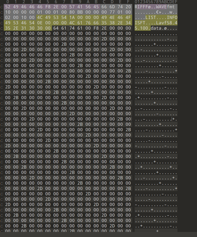Select hex byte 52 at file start
This screenshot has height=237, width=197.
pyautogui.click(x=7, y=7)
